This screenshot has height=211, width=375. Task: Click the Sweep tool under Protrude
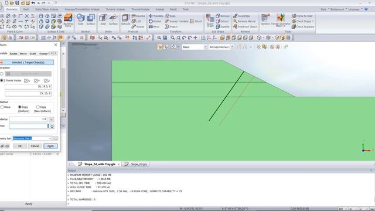point(138,26)
